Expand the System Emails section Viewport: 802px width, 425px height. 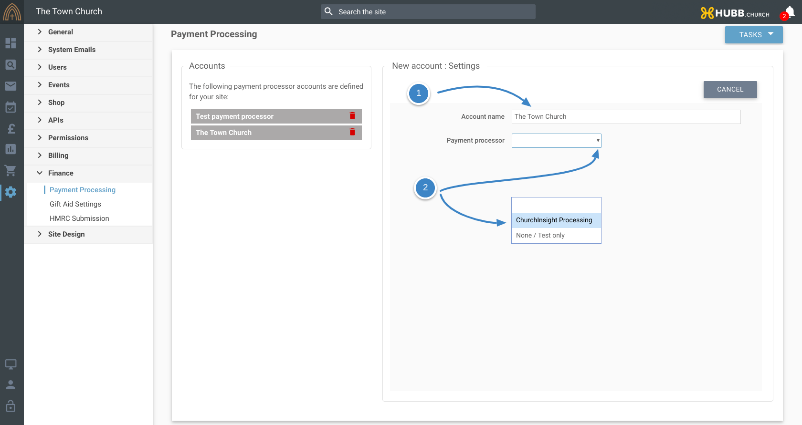[x=88, y=50]
